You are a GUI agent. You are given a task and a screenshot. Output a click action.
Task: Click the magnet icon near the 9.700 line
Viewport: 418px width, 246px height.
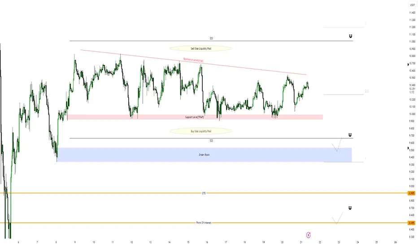pyautogui.click(x=350, y=135)
